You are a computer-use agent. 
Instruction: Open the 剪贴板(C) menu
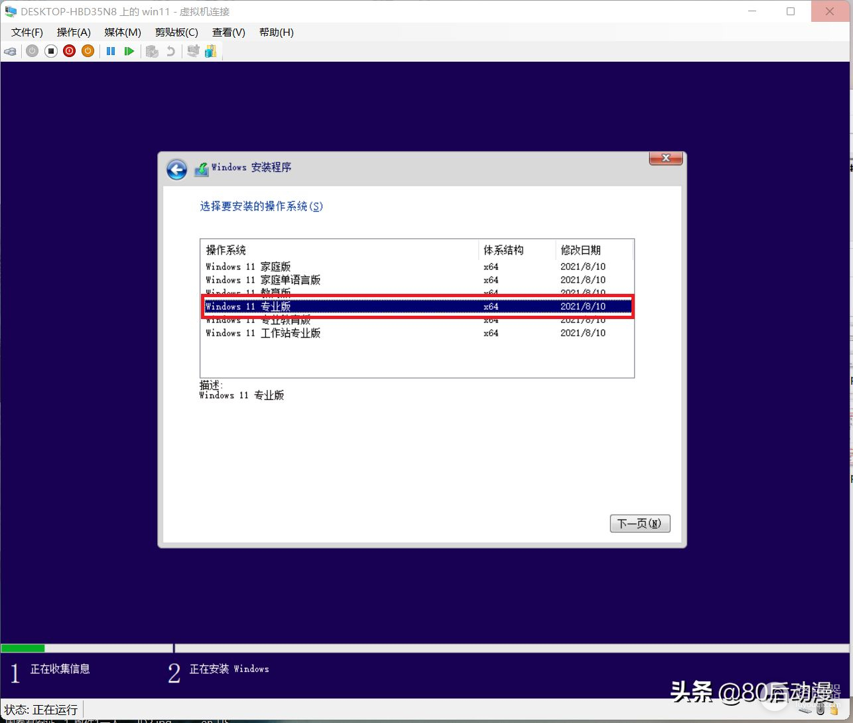tap(176, 33)
